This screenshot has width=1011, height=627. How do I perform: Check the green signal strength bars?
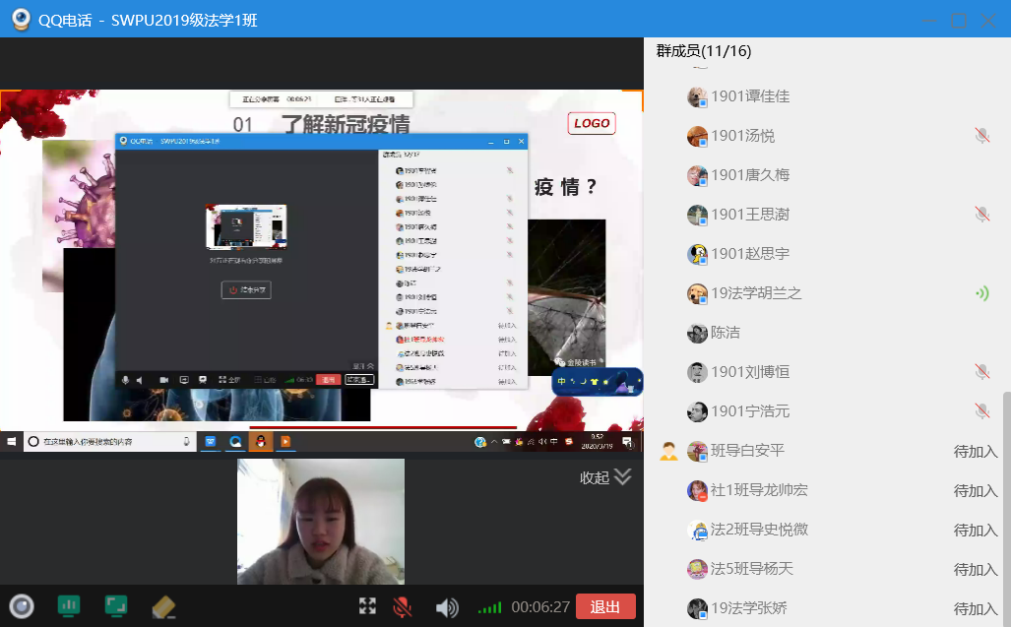(489, 607)
